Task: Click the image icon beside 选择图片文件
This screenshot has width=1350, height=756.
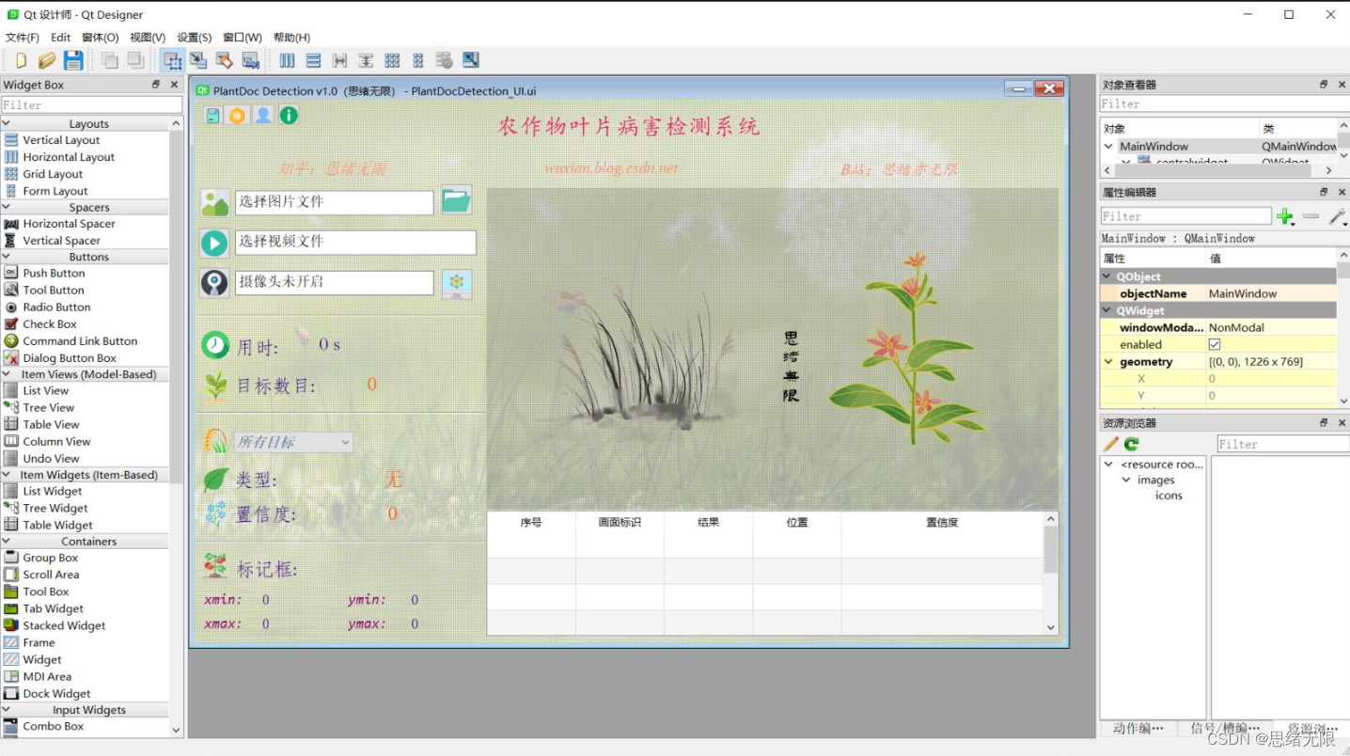Action: 214,202
